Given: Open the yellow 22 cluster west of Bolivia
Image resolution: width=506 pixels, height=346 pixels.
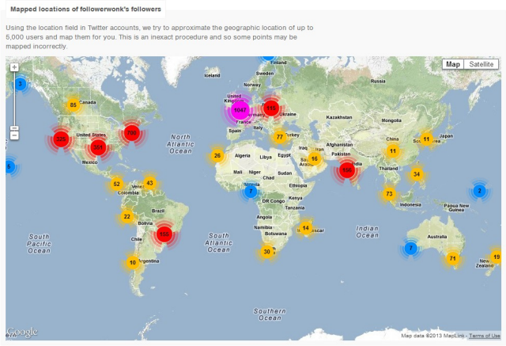Looking at the screenshot, I should 126,217.
